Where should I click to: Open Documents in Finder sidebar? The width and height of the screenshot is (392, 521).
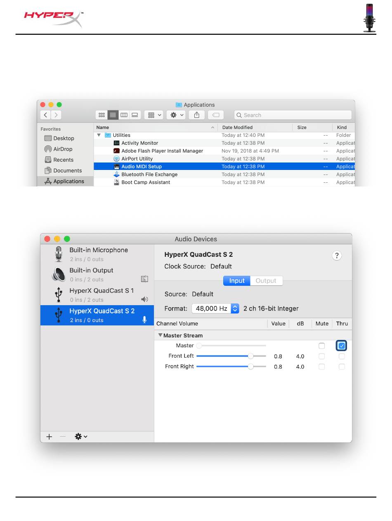[x=63, y=171]
